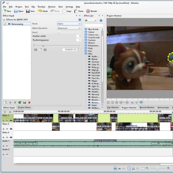The image size is (173, 173).
Task: Switch to the Clip Monitor tab
Action: pos(113,107)
